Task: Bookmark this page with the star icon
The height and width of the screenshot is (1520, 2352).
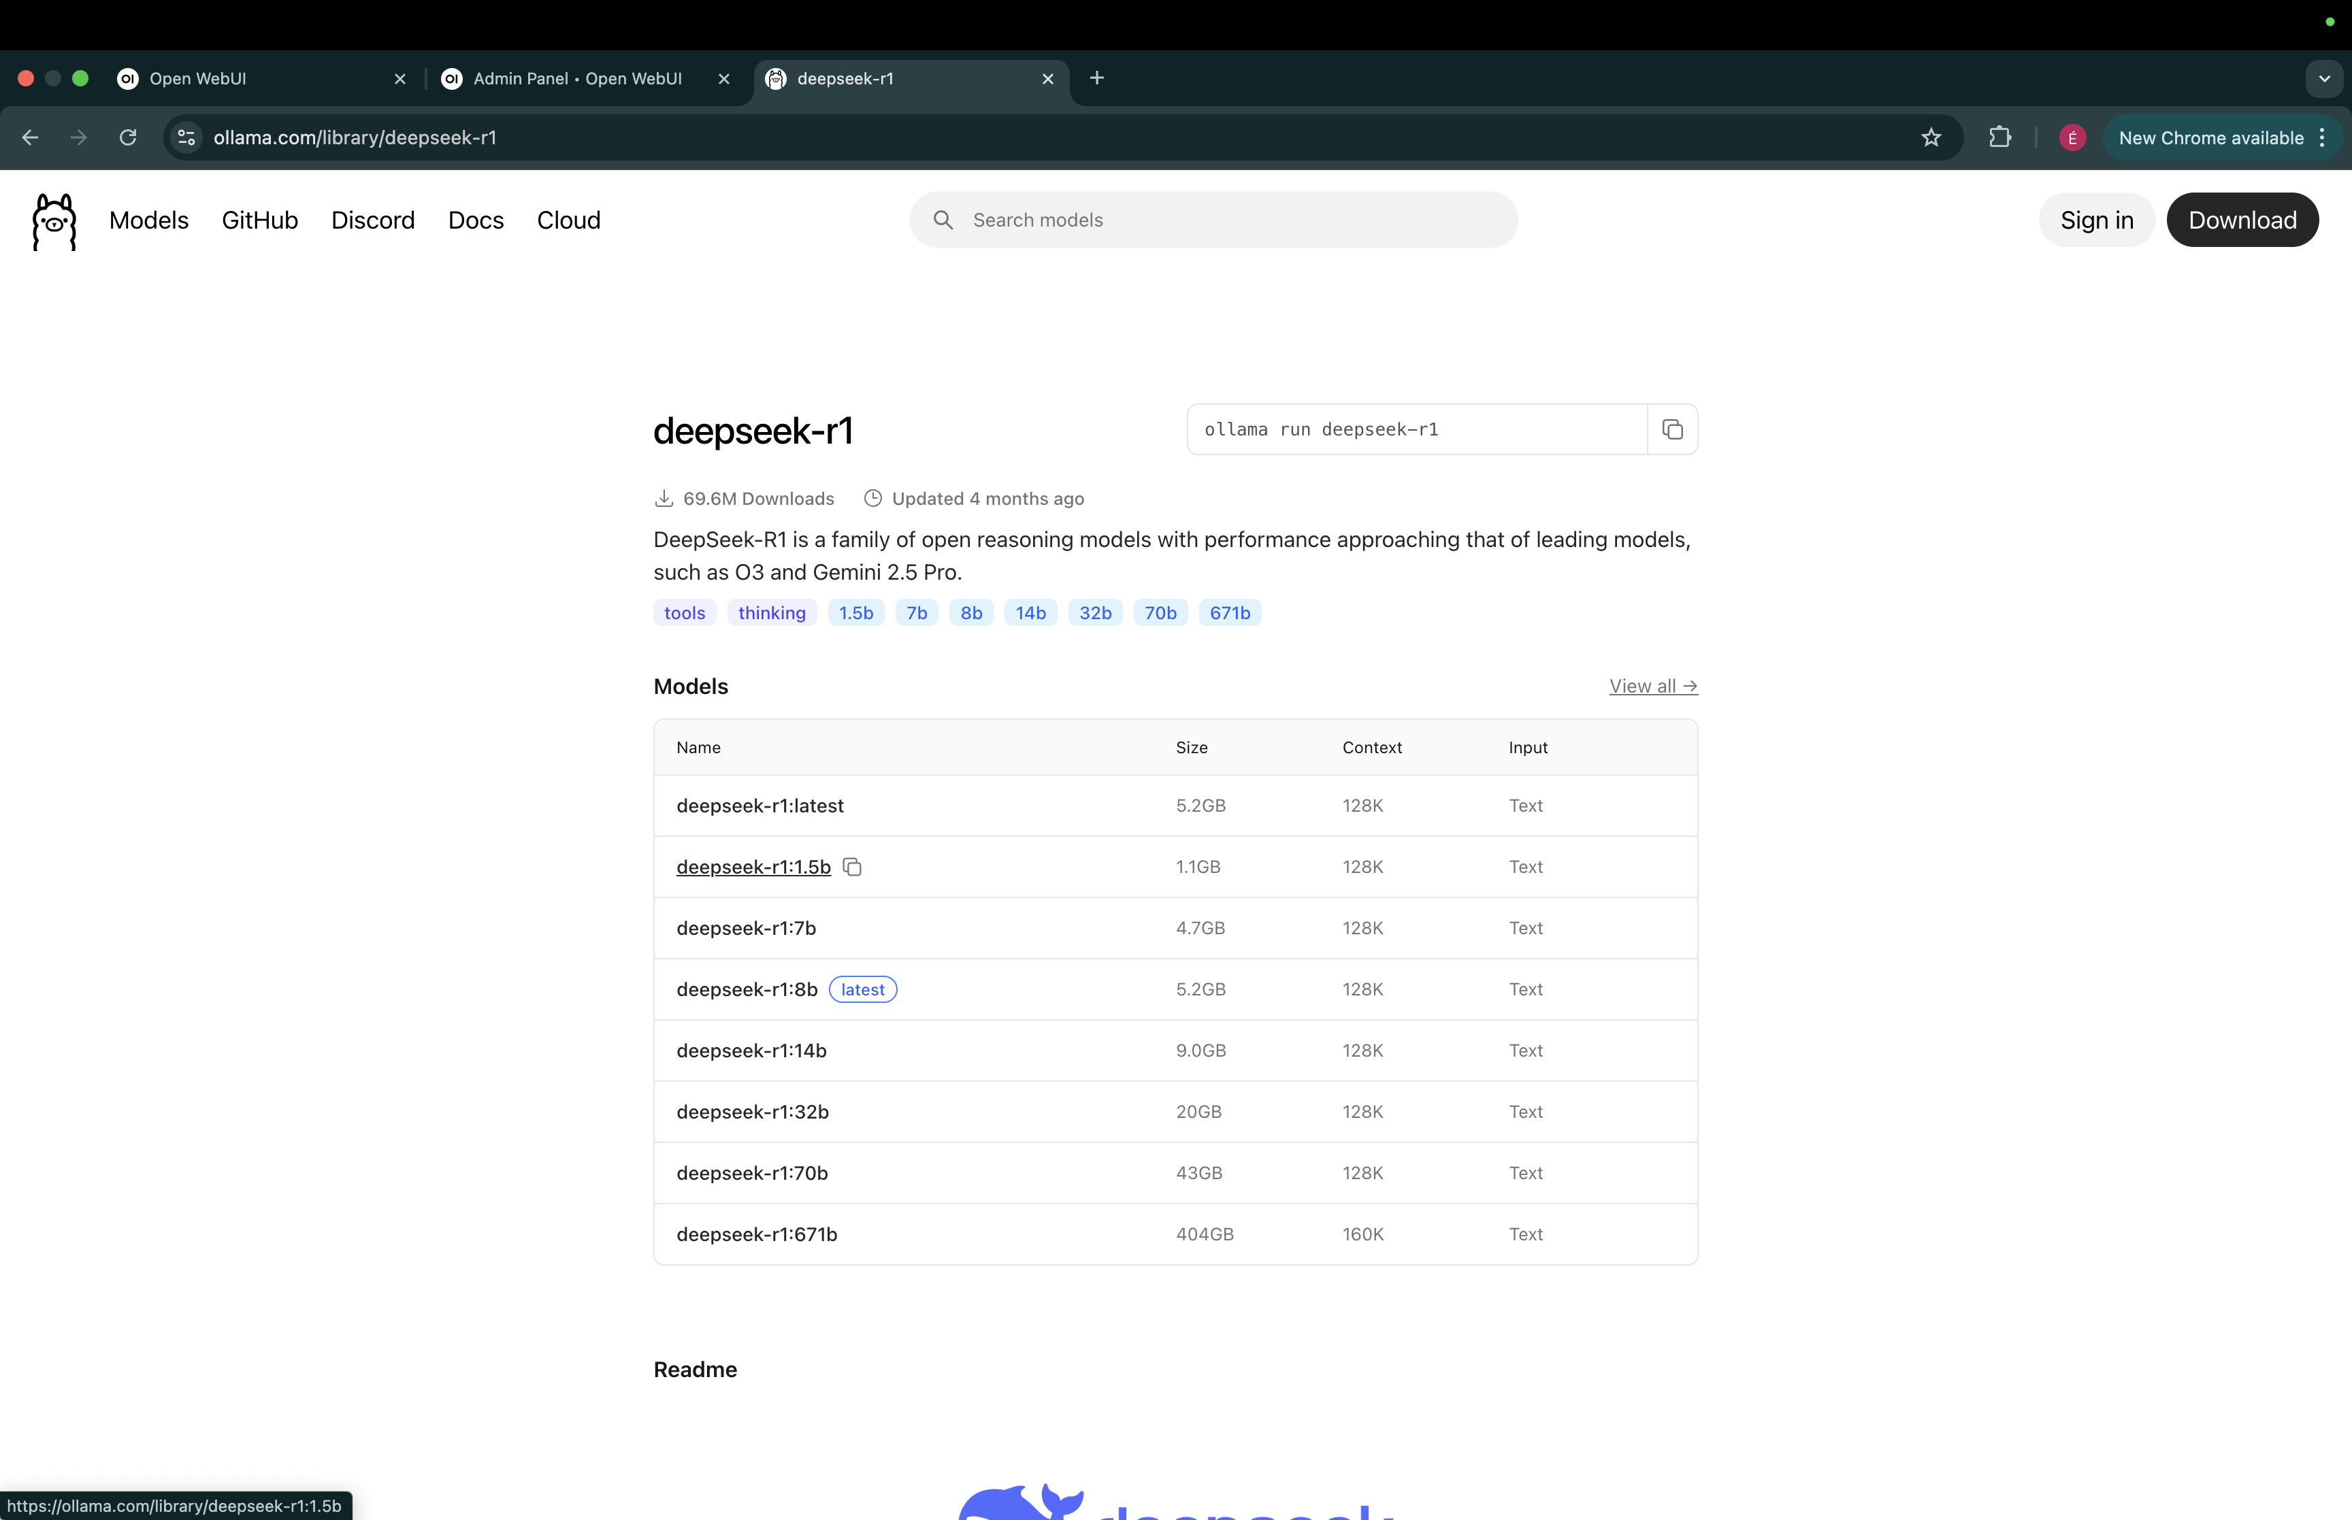Action: tap(1931, 137)
